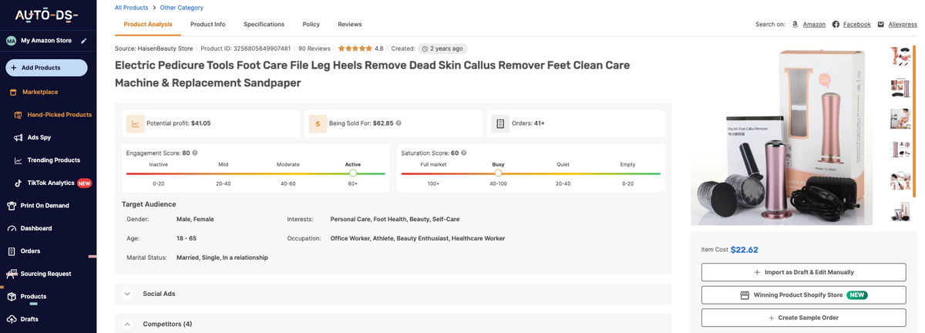The width and height of the screenshot is (925, 333).
Task: Click Winning Product Shopify Store button
Action: (803, 294)
